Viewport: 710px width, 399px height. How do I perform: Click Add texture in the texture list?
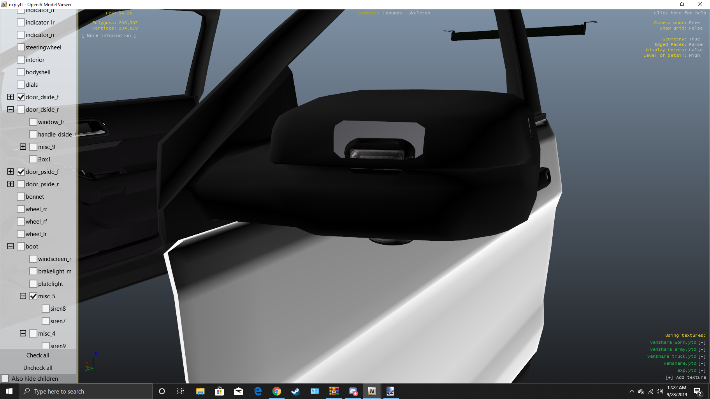pyautogui.click(x=685, y=378)
